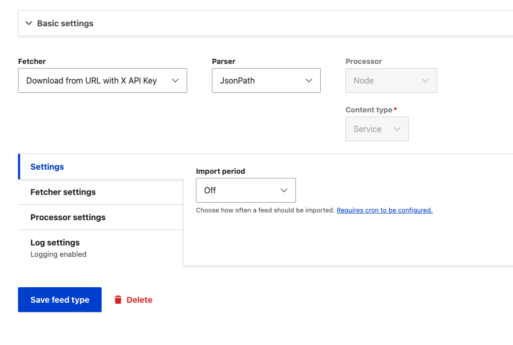Screen dimensions: 513x345
Task: Click the red Delete text link
Action: coord(139,300)
